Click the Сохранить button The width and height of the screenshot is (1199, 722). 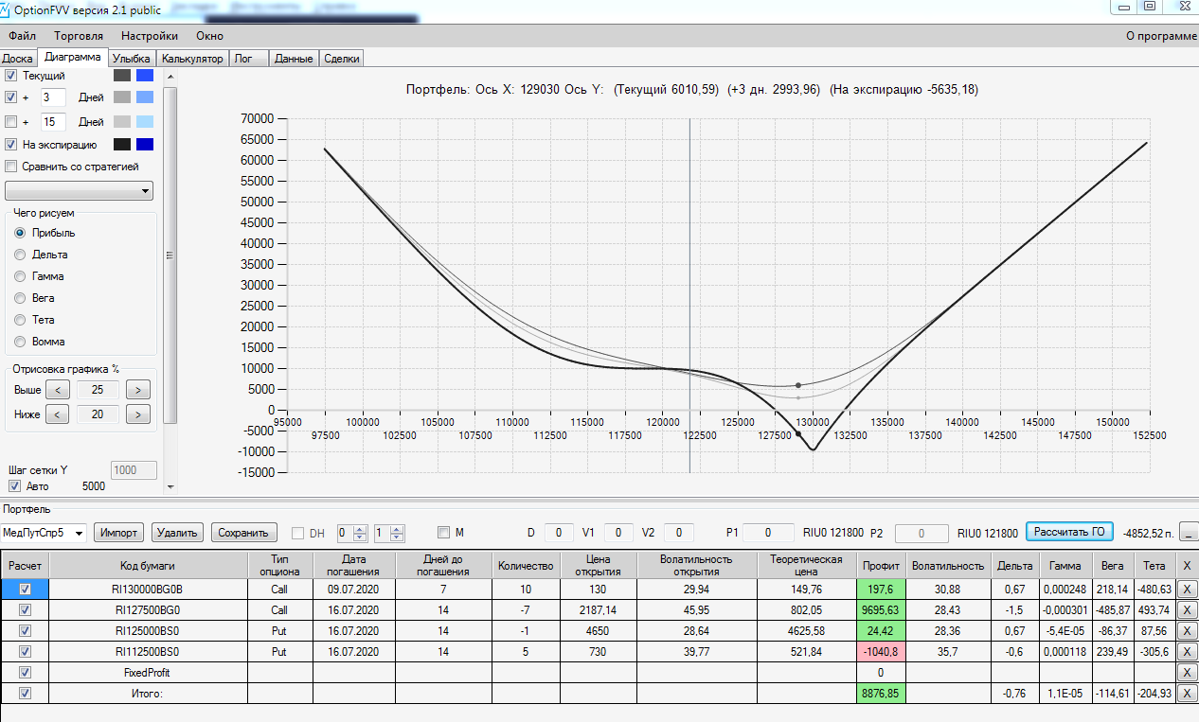[245, 533]
